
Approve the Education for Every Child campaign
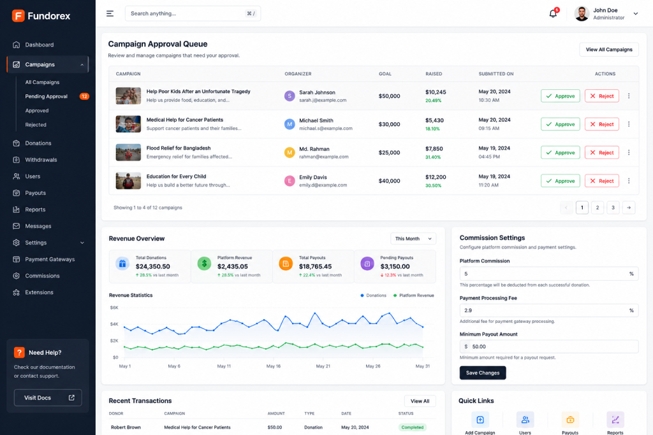coord(560,181)
